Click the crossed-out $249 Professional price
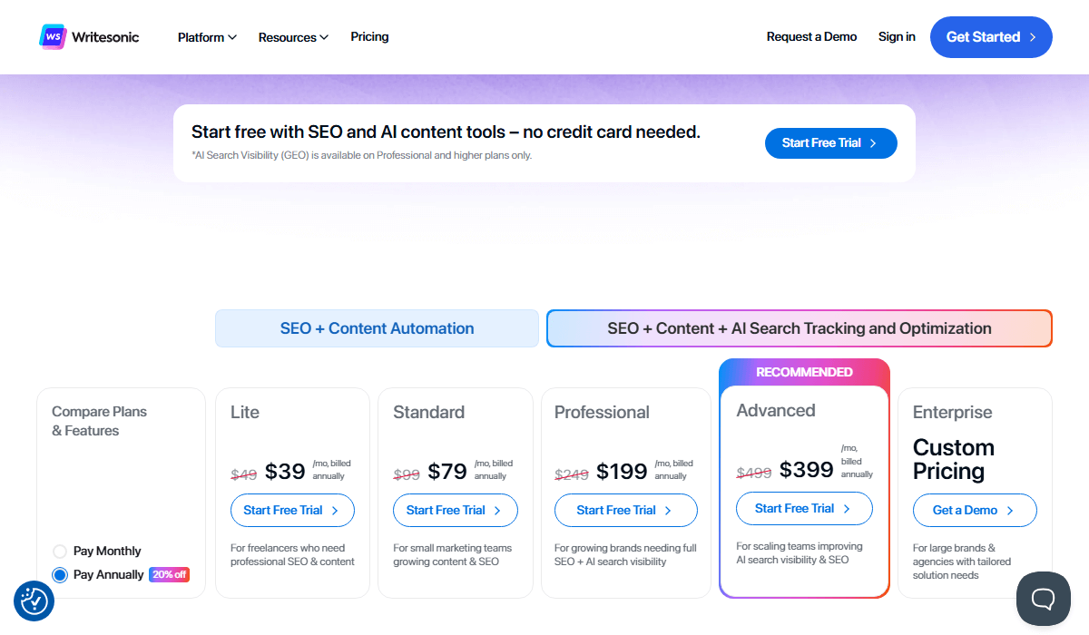This screenshot has width=1089, height=635. [x=572, y=474]
